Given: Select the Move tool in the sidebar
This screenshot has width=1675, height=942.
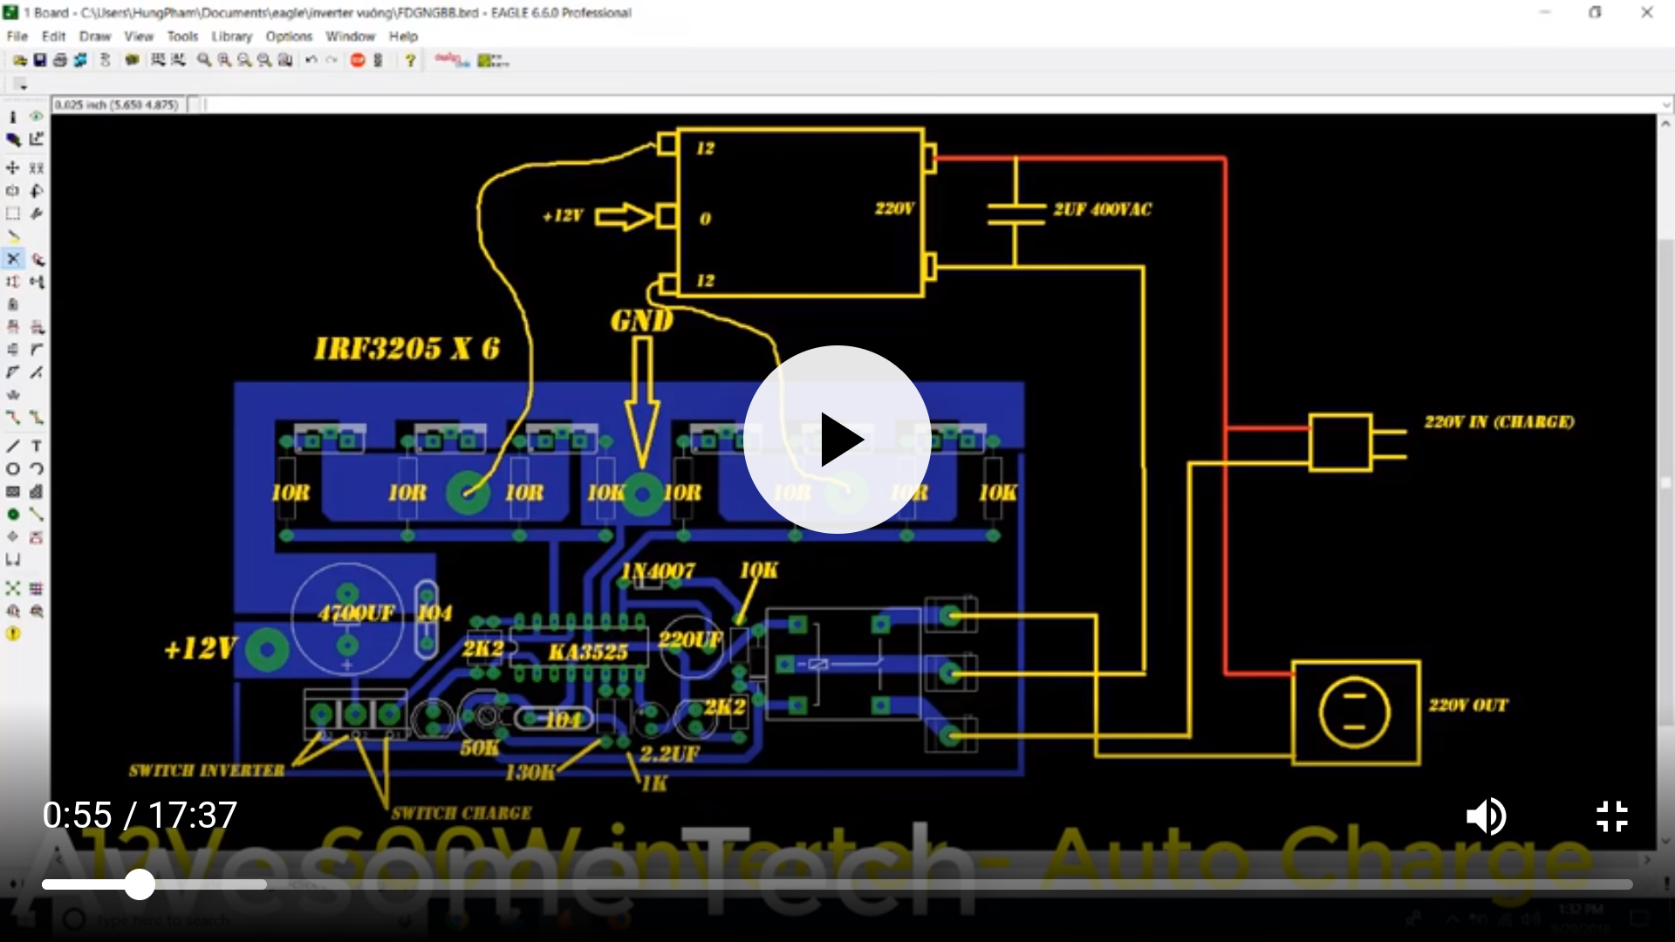Looking at the screenshot, I should (13, 167).
